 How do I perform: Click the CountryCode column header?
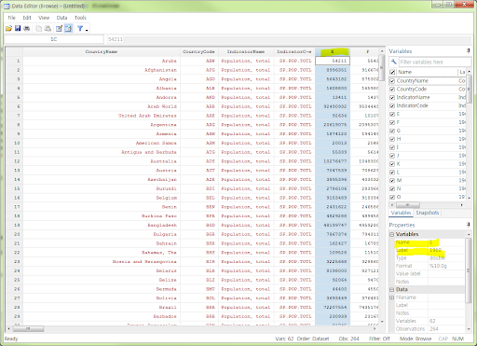pyautogui.click(x=198, y=51)
